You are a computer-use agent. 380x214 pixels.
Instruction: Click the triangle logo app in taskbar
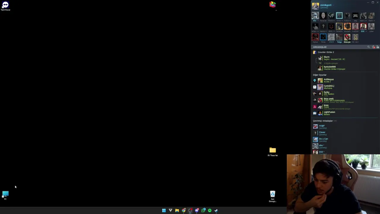pos(170,210)
